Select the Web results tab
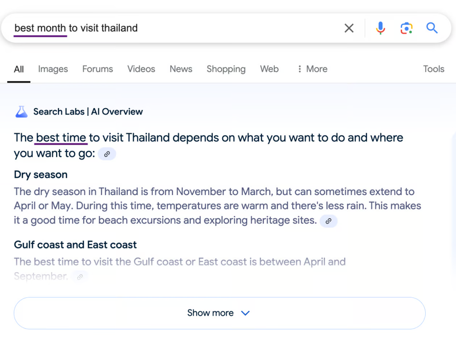456x338 pixels. 269,69
